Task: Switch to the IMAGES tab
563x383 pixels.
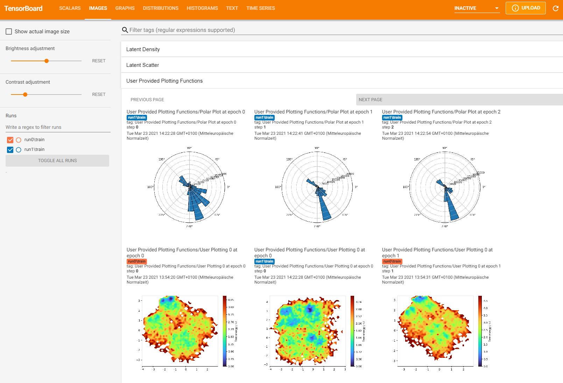Action: point(98,8)
